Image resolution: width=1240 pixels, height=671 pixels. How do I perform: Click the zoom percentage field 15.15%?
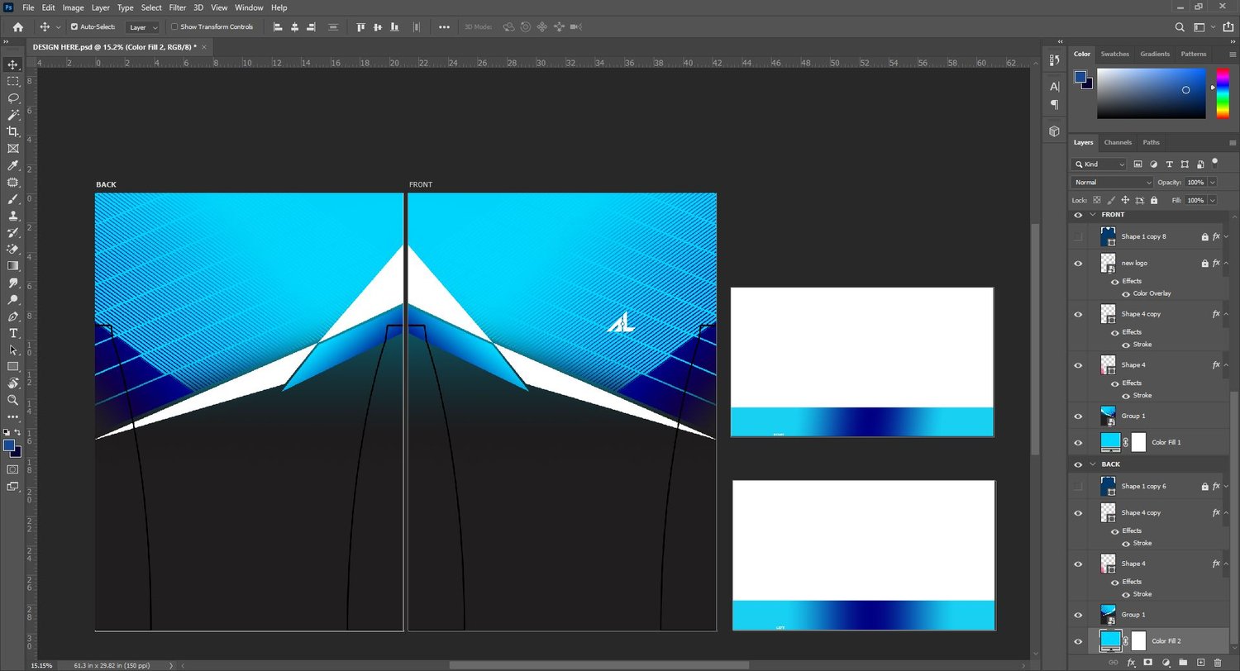tap(41, 665)
